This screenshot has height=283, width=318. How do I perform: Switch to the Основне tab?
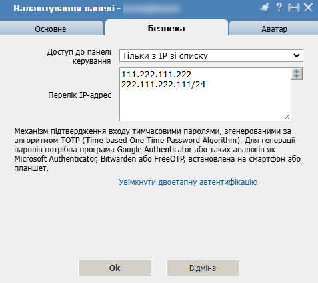(x=51, y=29)
